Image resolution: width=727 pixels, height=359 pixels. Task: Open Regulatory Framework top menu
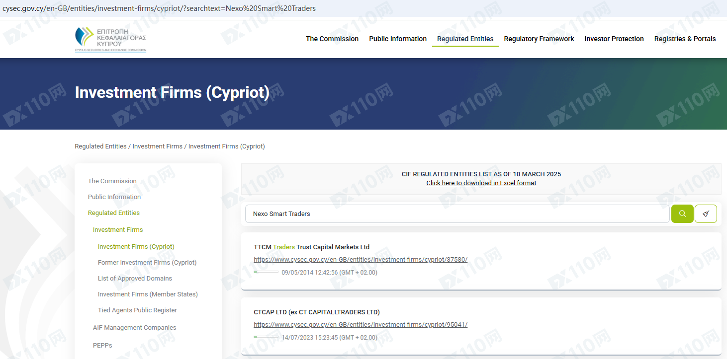tap(539, 39)
